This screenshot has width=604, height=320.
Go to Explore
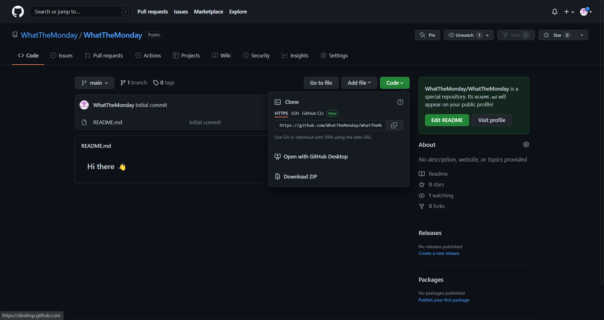pos(238,12)
